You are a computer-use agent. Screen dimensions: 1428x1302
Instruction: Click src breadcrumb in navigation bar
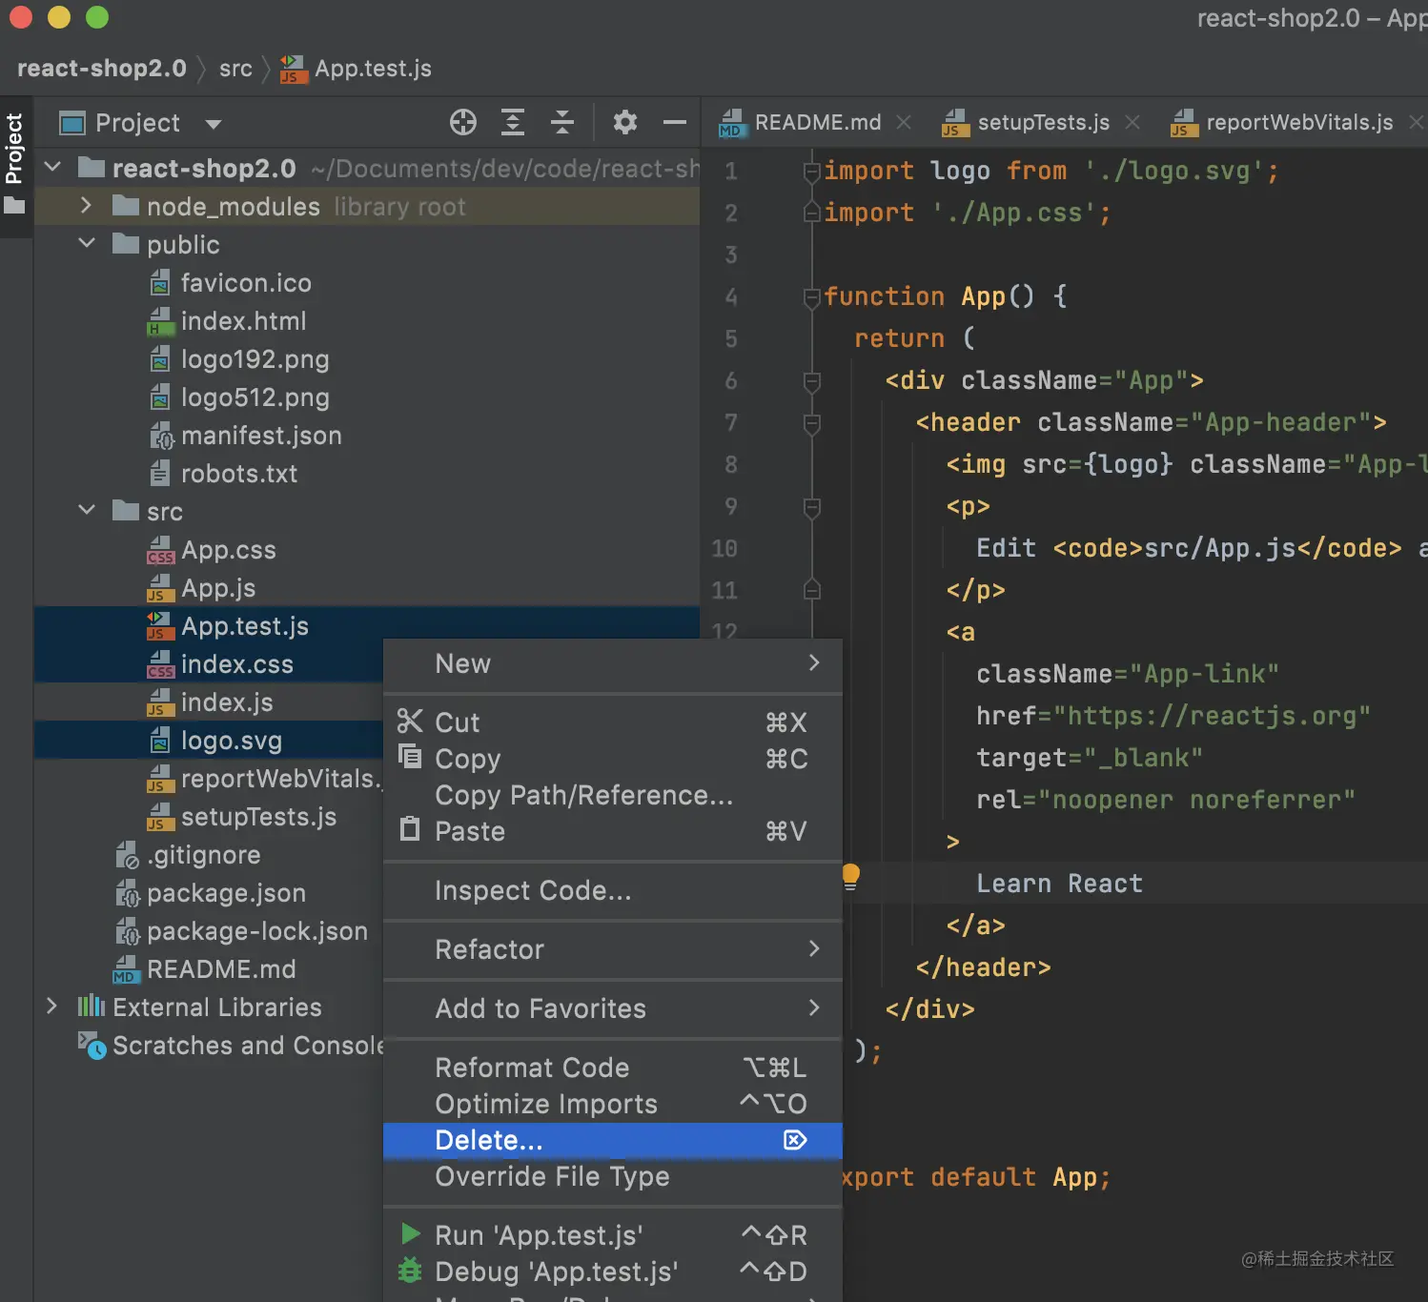click(235, 69)
